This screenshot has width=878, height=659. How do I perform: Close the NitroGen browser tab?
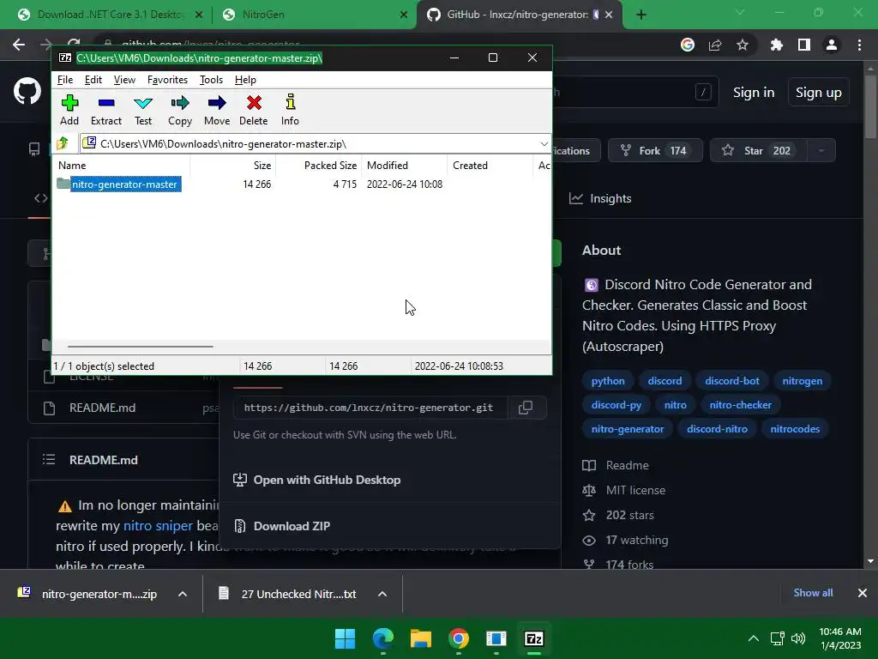pos(404,15)
